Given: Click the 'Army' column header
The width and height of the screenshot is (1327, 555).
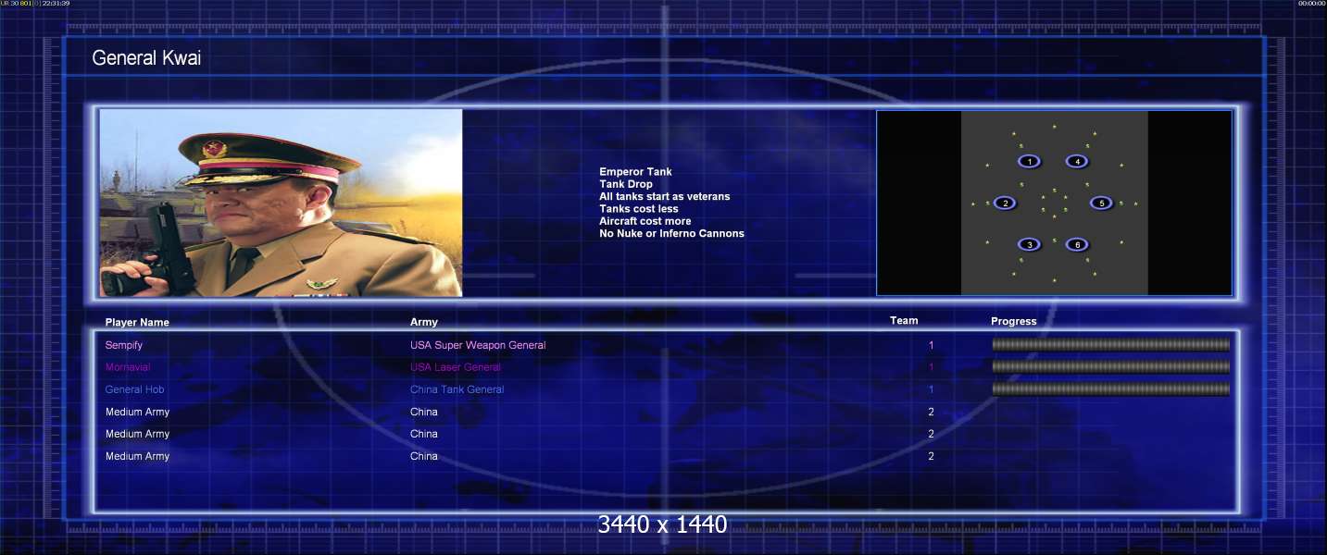Looking at the screenshot, I should pyautogui.click(x=424, y=322).
